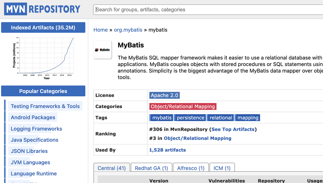This screenshot has width=323, height=183.
Task: Open the org.mybatis breadcrumb link
Action: point(128,30)
